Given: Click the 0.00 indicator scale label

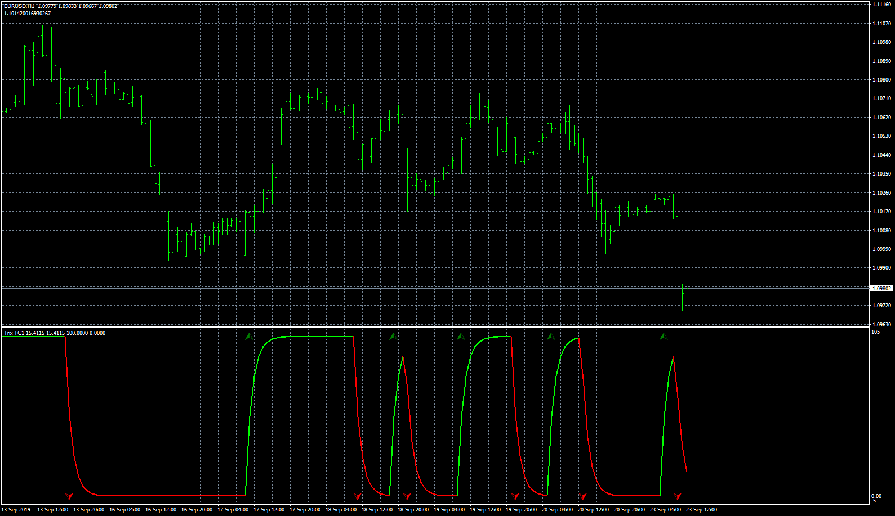Looking at the screenshot, I should [x=876, y=496].
